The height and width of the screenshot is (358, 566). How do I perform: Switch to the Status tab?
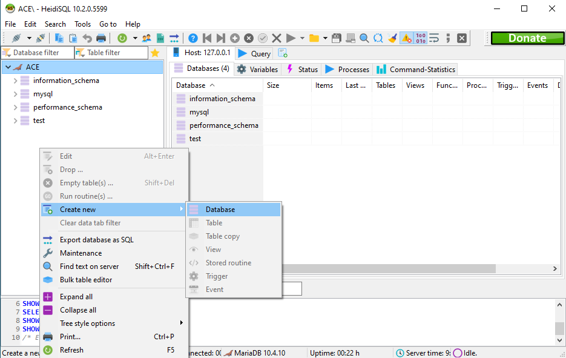(302, 70)
